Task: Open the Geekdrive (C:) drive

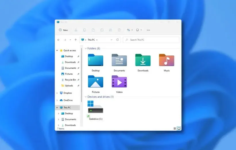Action: (x=95, y=108)
